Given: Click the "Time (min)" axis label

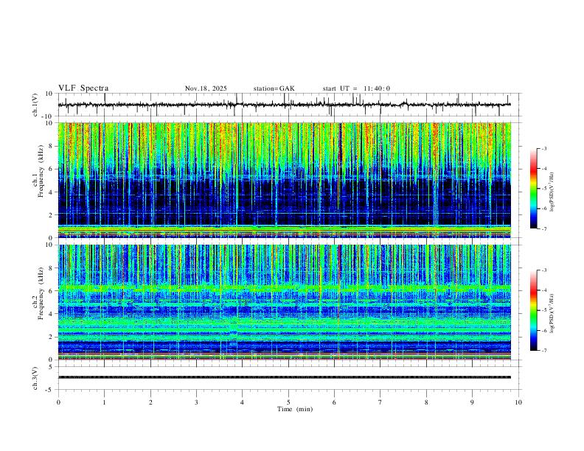Looking at the screenshot, I should [x=295, y=409].
